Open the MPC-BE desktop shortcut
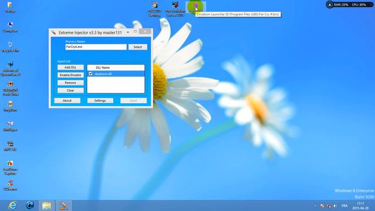 (10, 146)
